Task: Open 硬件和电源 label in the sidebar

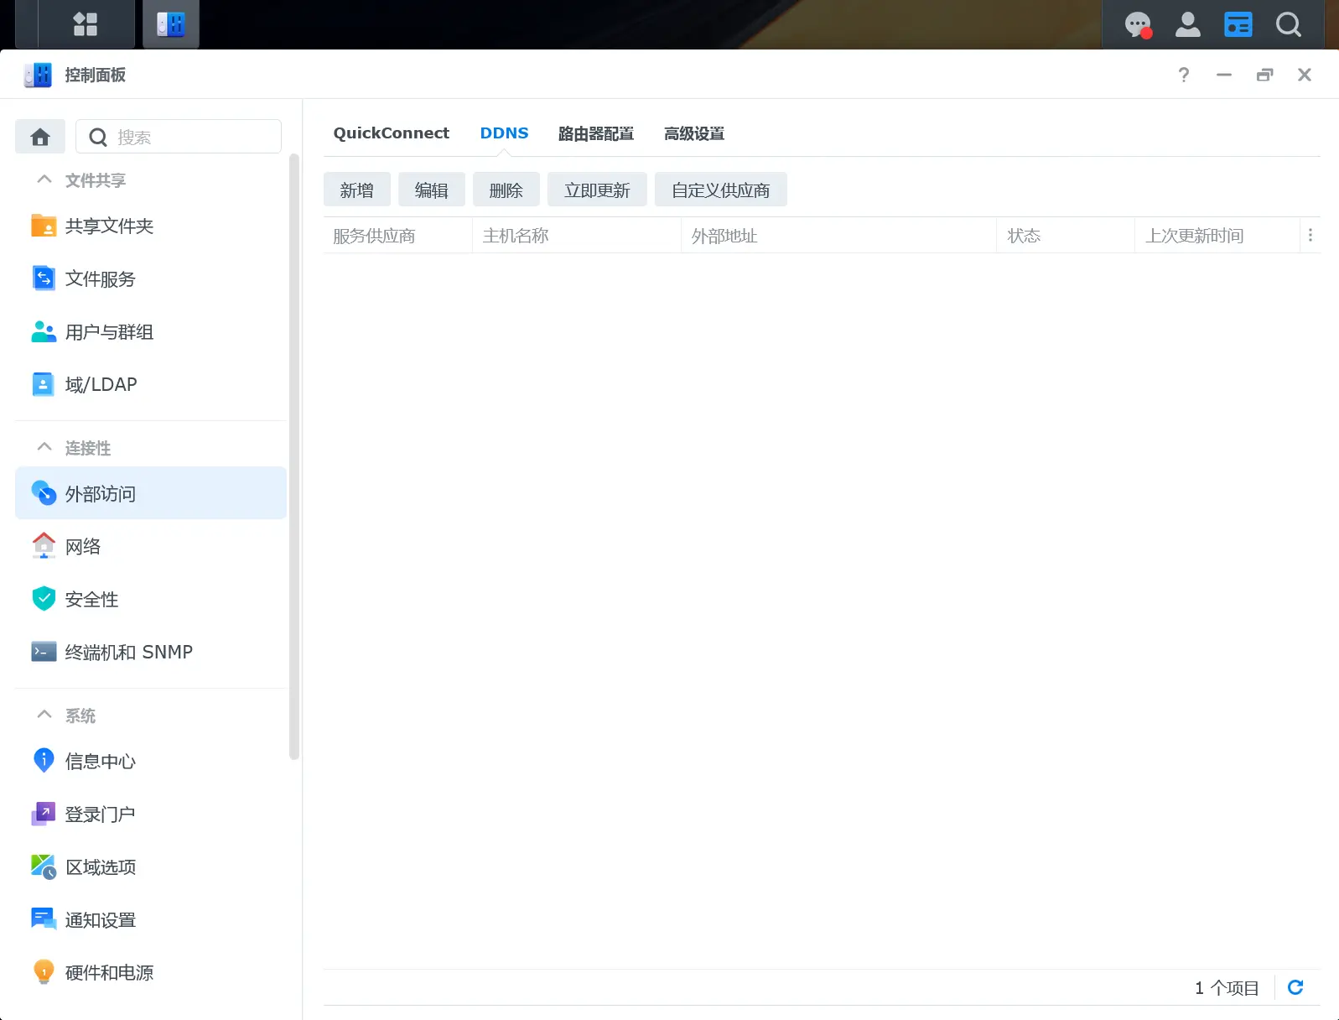Action: click(110, 972)
